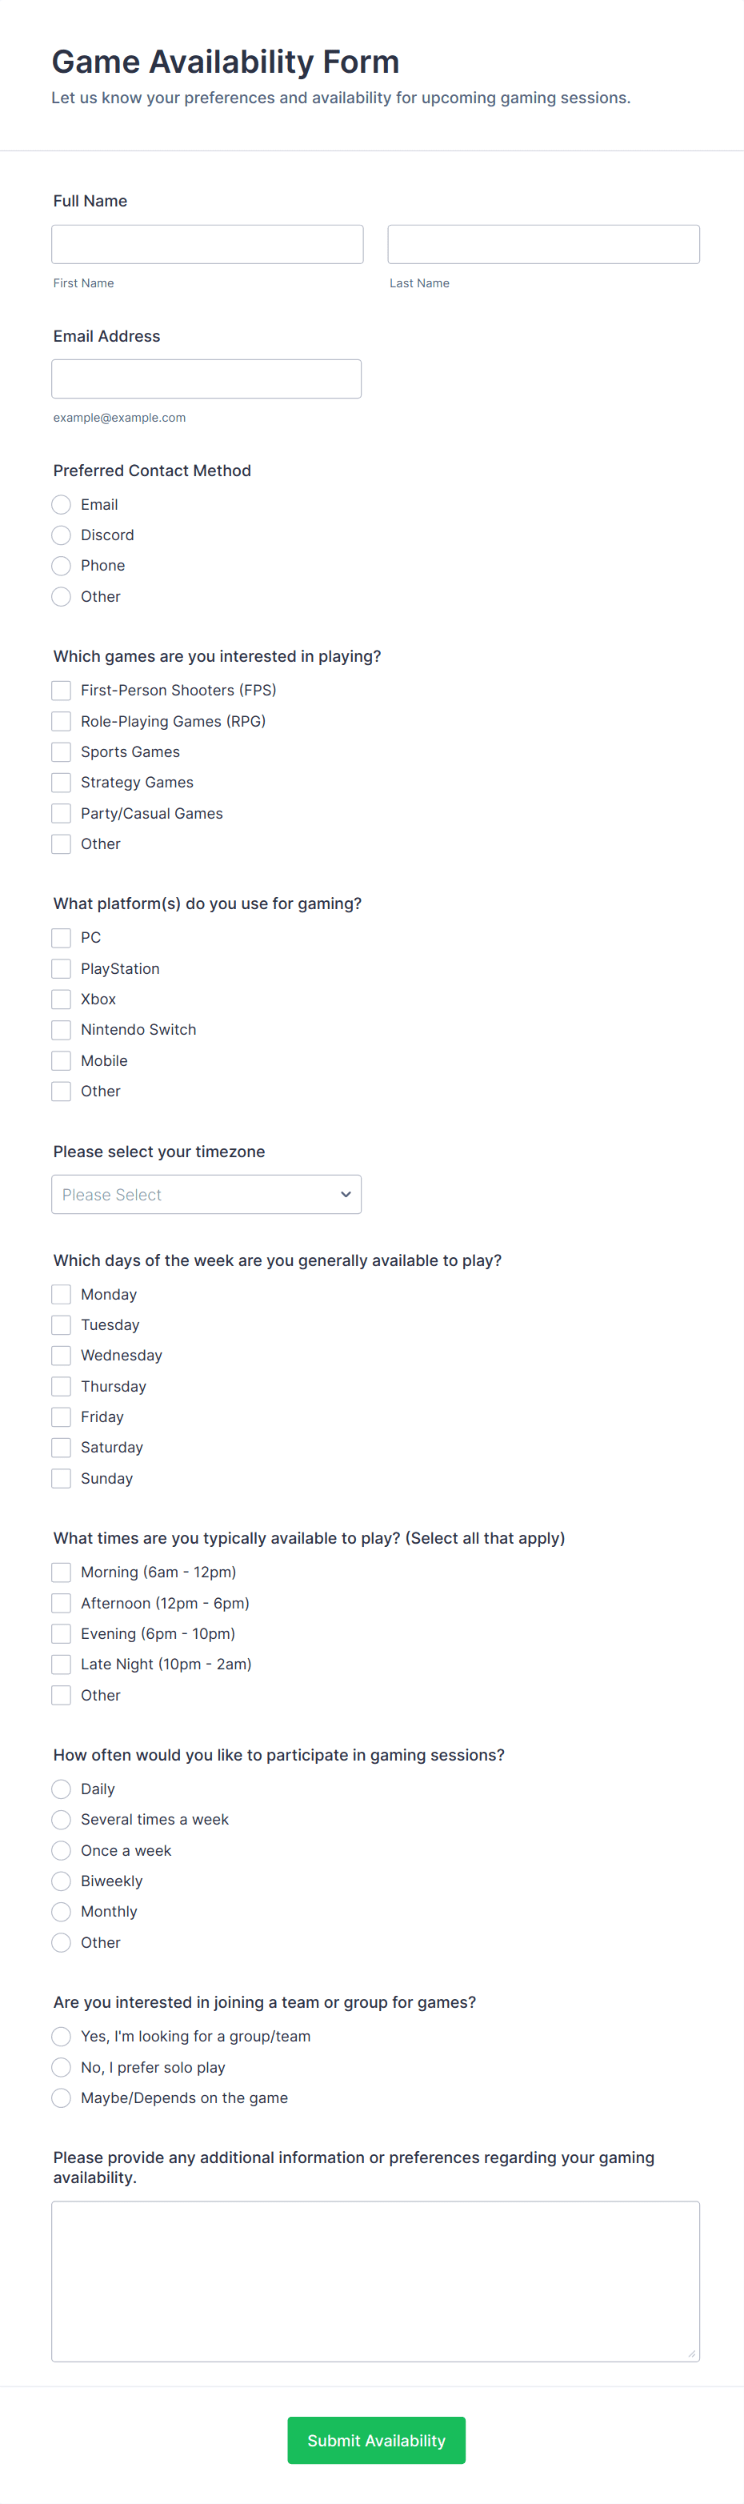Image resolution: width=744 pixels, height=2504 pixels.
Task: Open the timezone Please Select dropdown
Action: pos(194,1195)
